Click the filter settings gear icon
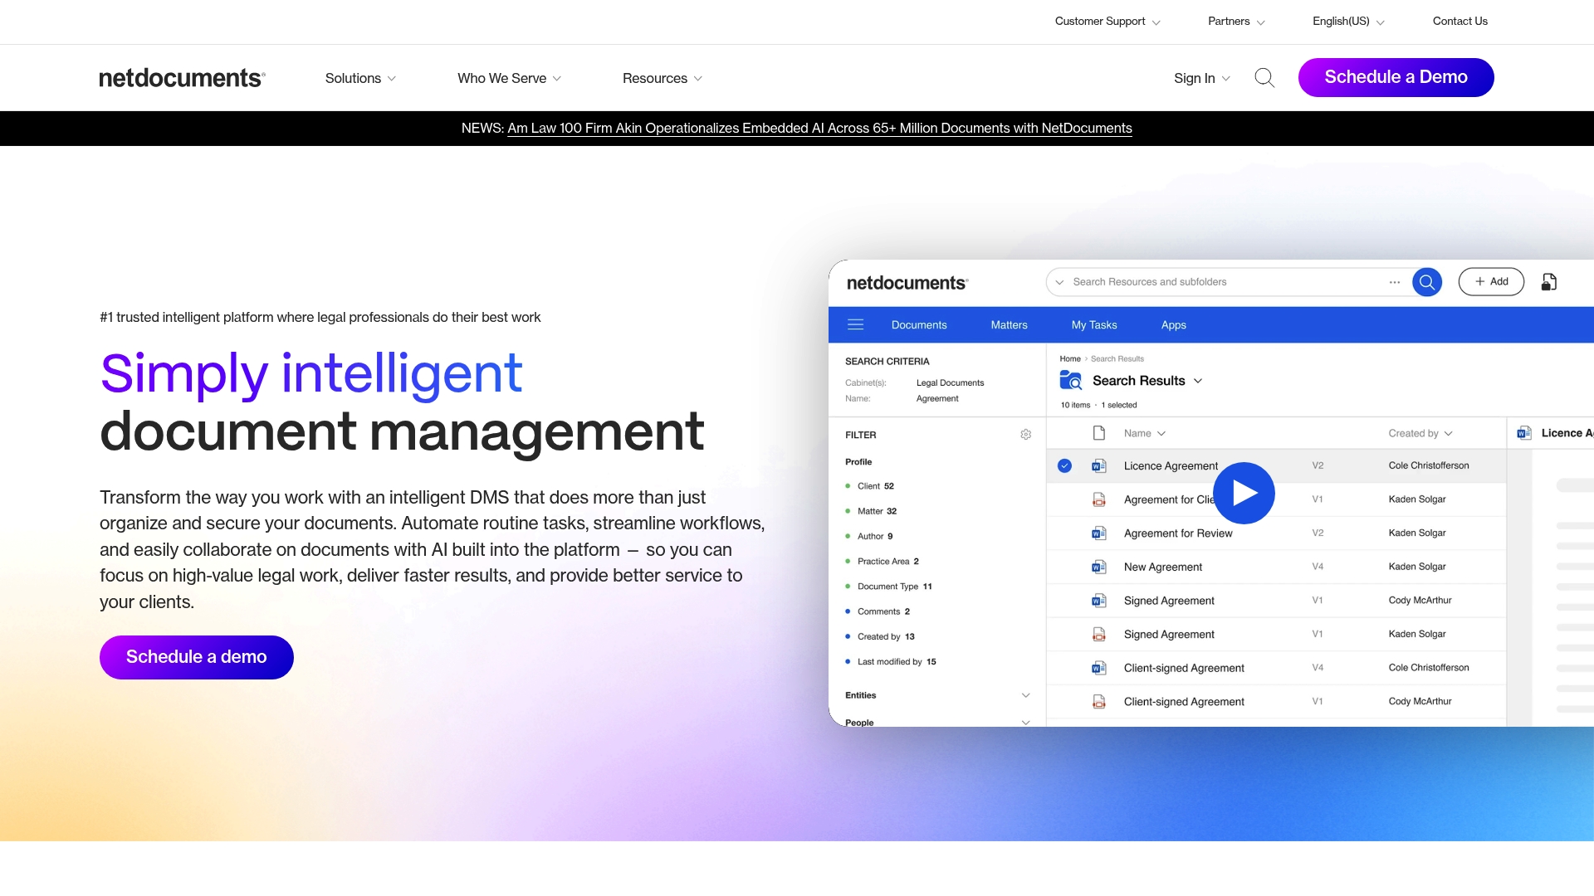 [x=1025, y=435]
